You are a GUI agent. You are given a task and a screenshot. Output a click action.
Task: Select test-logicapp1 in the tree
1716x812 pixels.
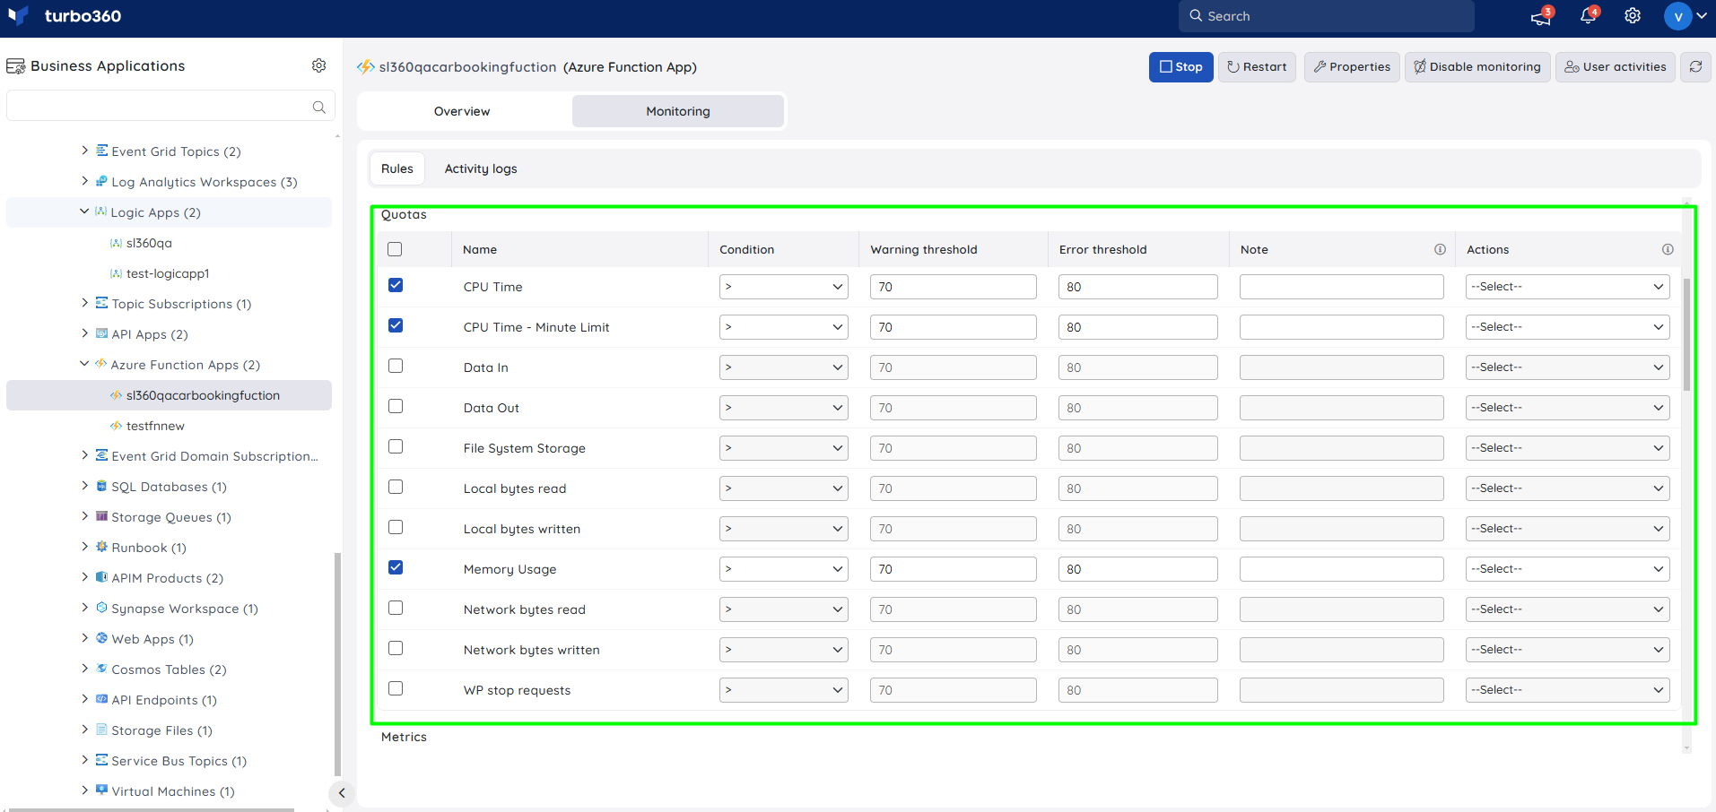click(x=168, y=273)
